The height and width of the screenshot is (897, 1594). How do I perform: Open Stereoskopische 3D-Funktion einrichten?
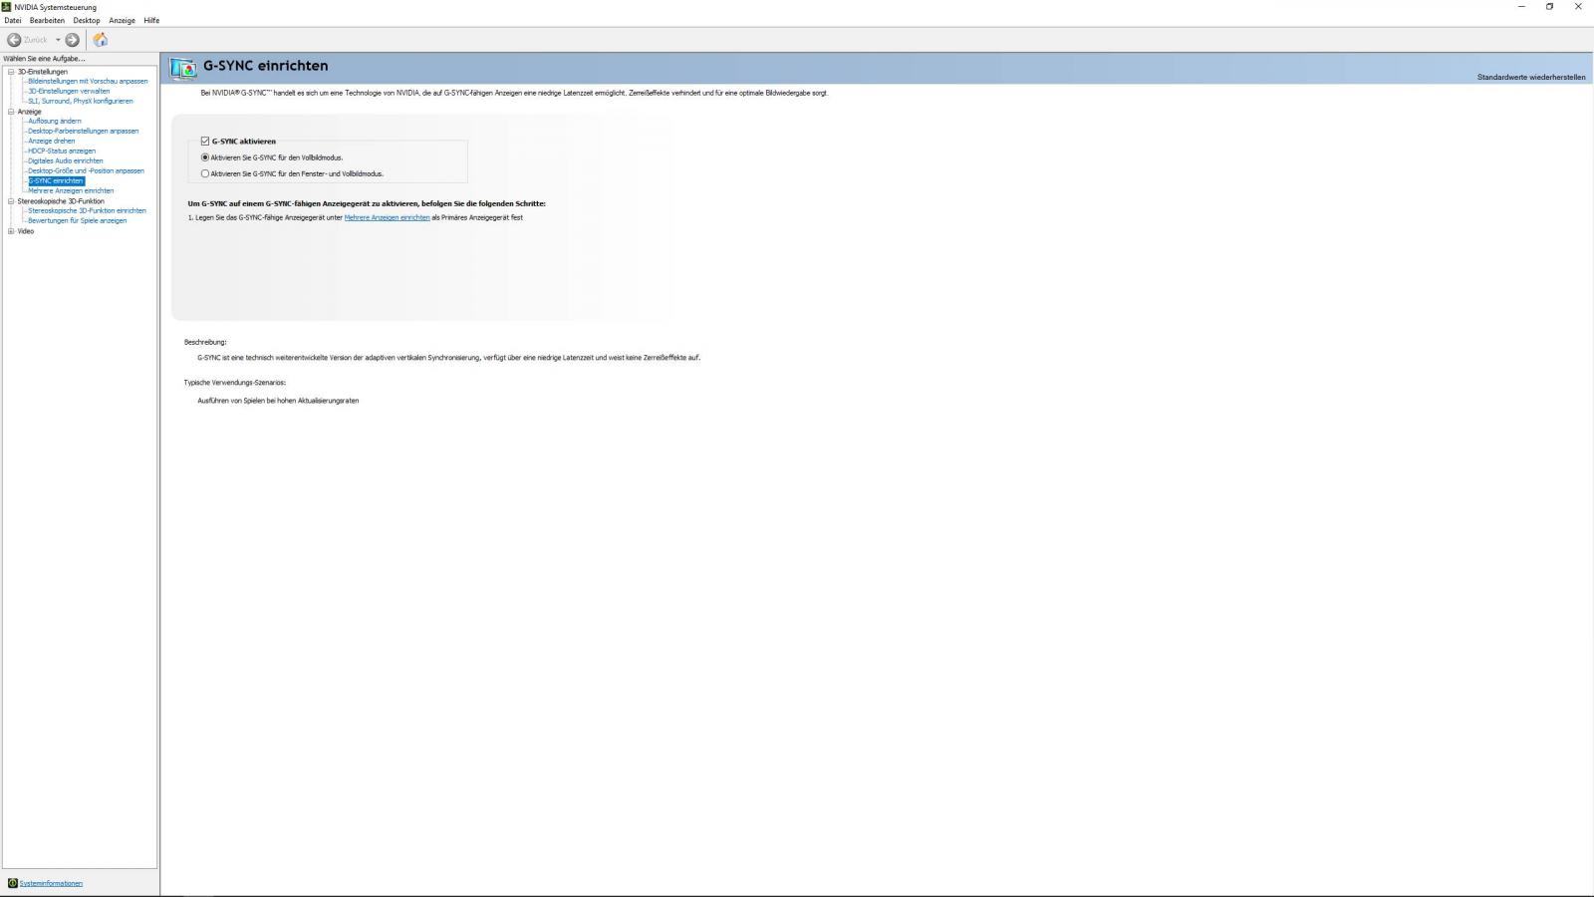[87, 211]
